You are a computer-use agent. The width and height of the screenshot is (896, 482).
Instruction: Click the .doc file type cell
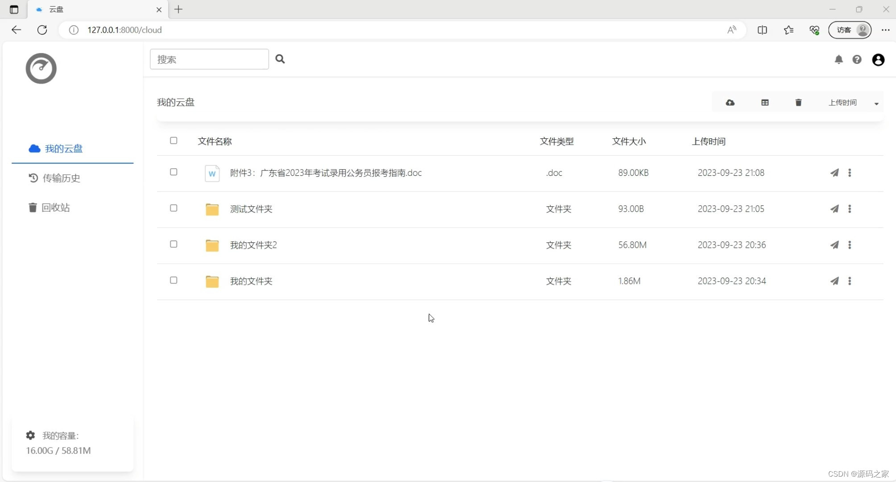[x=554, y=173]
